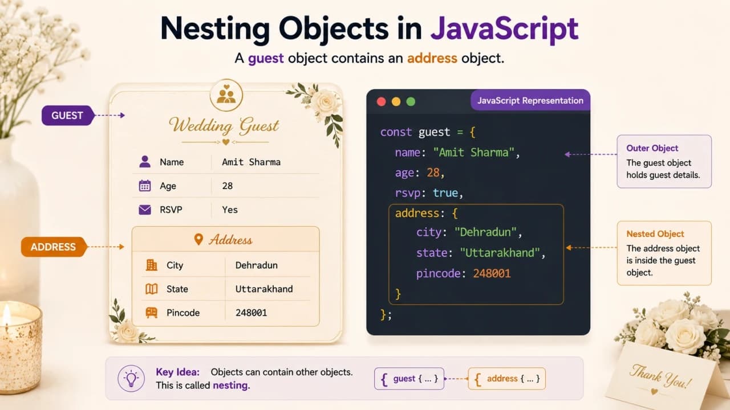Screen dimensions: 730x410
Task: Click the age value 28 on card
Action: [x=228, y=186]
